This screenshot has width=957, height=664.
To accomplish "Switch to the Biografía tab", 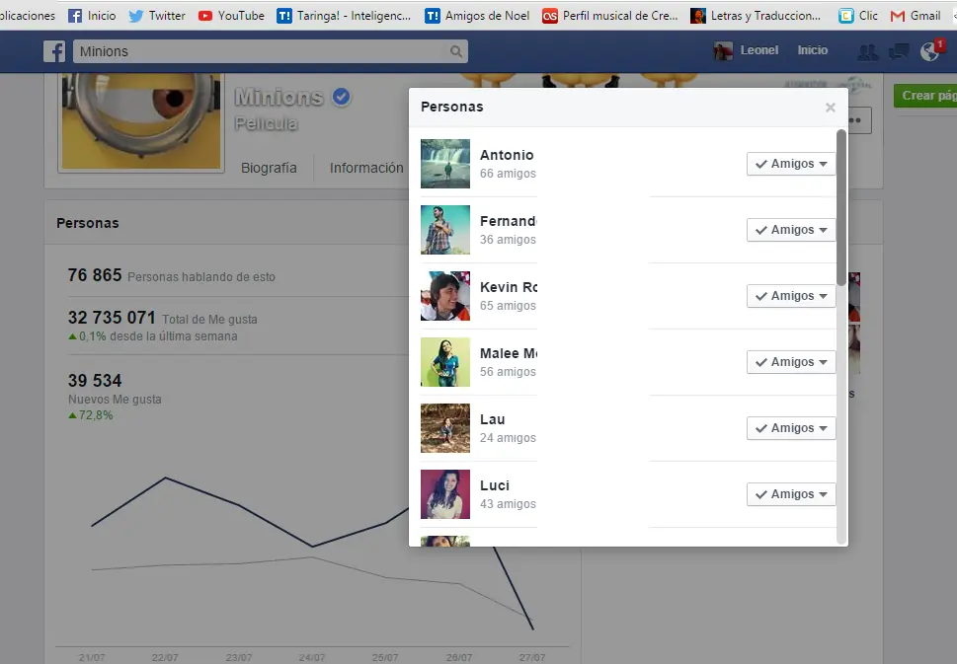I will (x=269, y=169).
